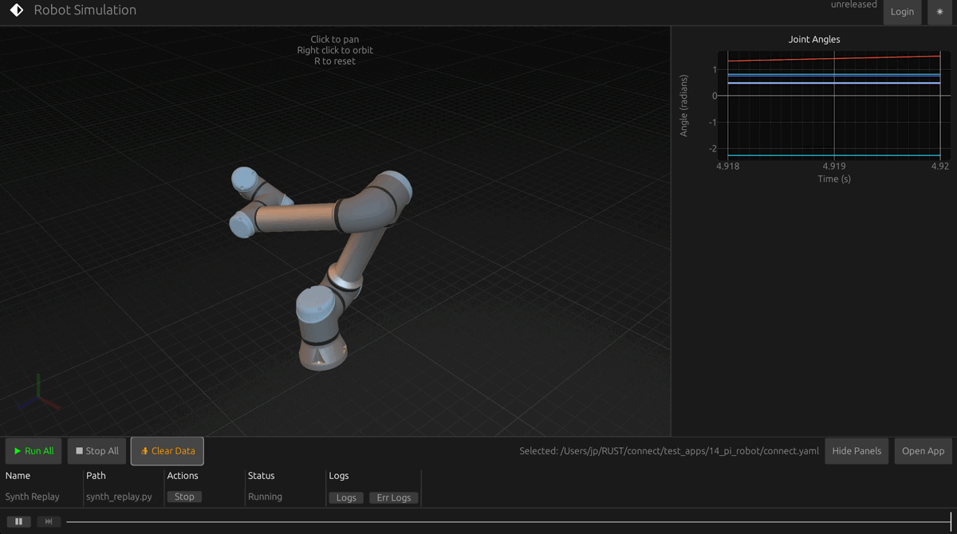Viewport: 957px width, 534px height.
Task: Start all apps with Run All
Action: [34, 451]
